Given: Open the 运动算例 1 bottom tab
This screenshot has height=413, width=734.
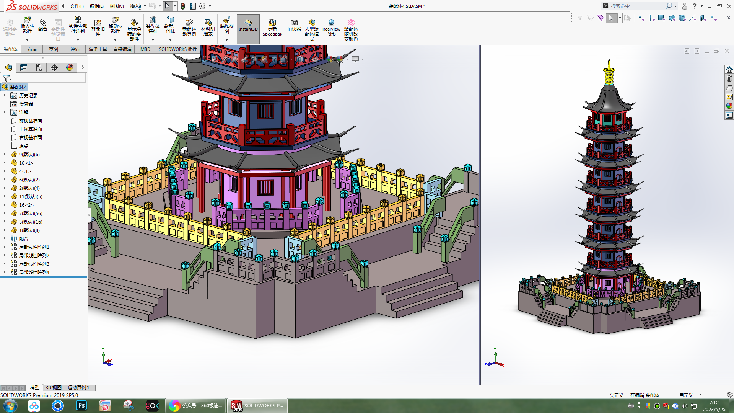Looking at the screenshot, I should pos(78,388).
